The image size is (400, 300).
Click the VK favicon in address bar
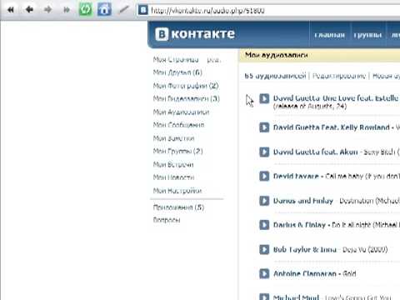[142, 10]
